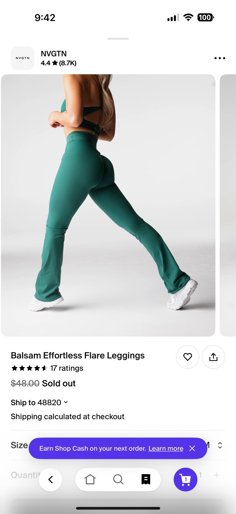Open the Home tab icon
Screen dimensions: 236x514
click(x=90, y=479)
